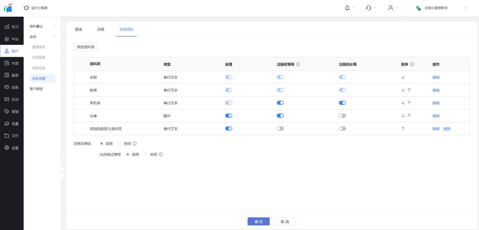Click 删除 link for 添加的自定义资料项
Viewport: 479px width, 230px height.
[447, 129]
